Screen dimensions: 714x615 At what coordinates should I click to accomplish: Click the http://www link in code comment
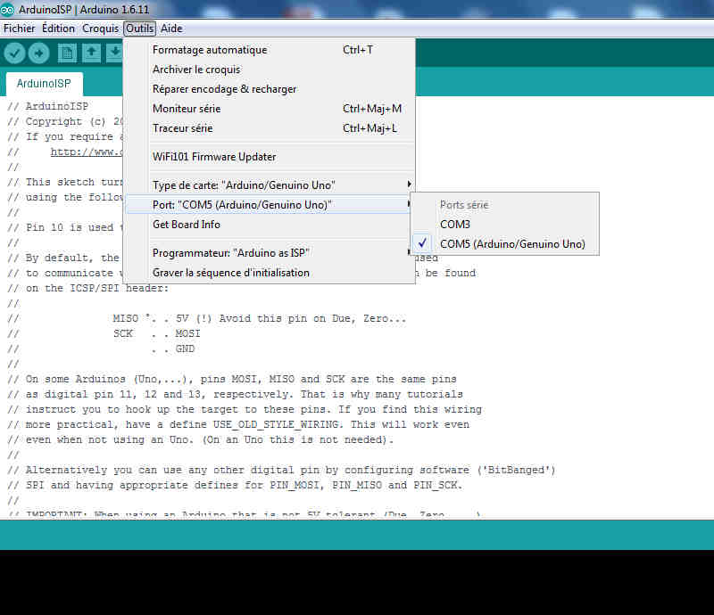point(87,152)
